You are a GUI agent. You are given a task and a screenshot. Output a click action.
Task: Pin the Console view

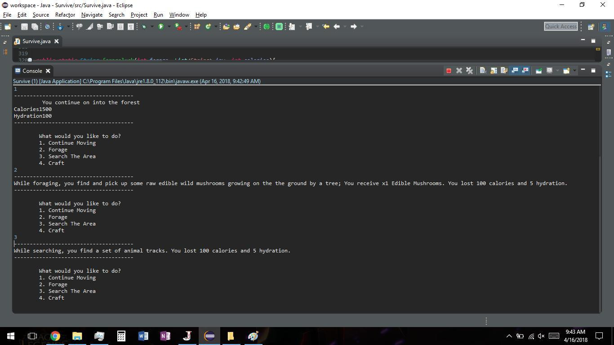(538, 71)
